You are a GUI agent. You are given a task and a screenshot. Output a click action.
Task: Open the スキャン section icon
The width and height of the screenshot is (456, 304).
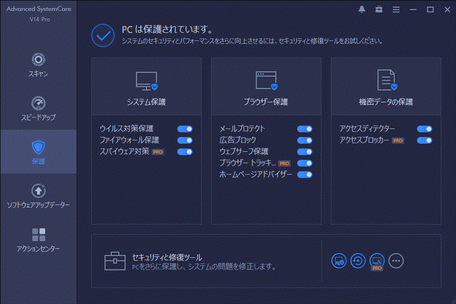coord(38,60)
